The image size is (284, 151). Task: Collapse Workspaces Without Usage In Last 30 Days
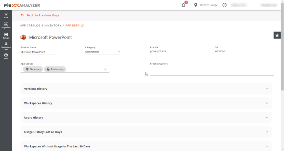point(146,146)
